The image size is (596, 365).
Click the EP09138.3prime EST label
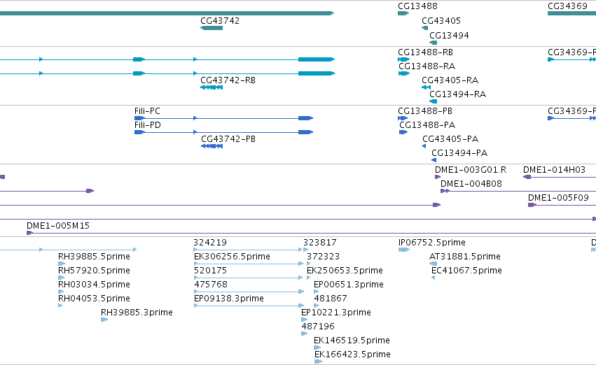click(x=229, y=299)
